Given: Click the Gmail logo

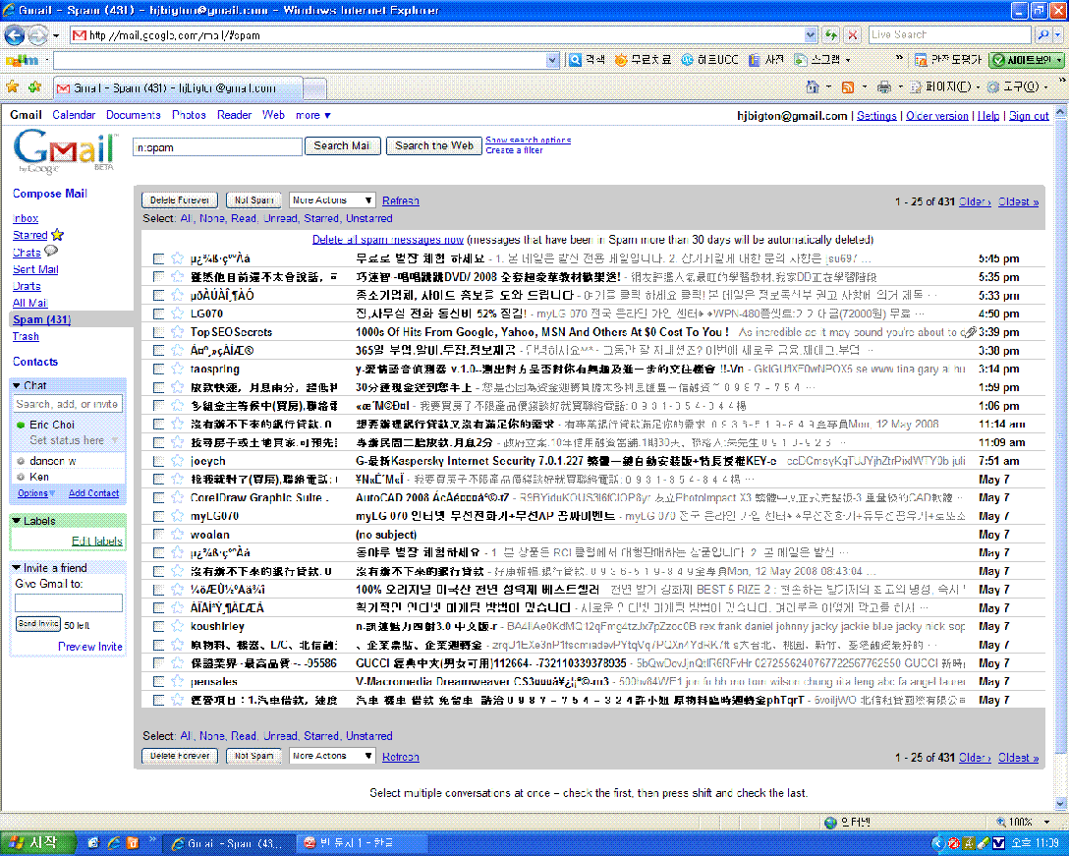Looking at the screenshot, I should [64, 151].
